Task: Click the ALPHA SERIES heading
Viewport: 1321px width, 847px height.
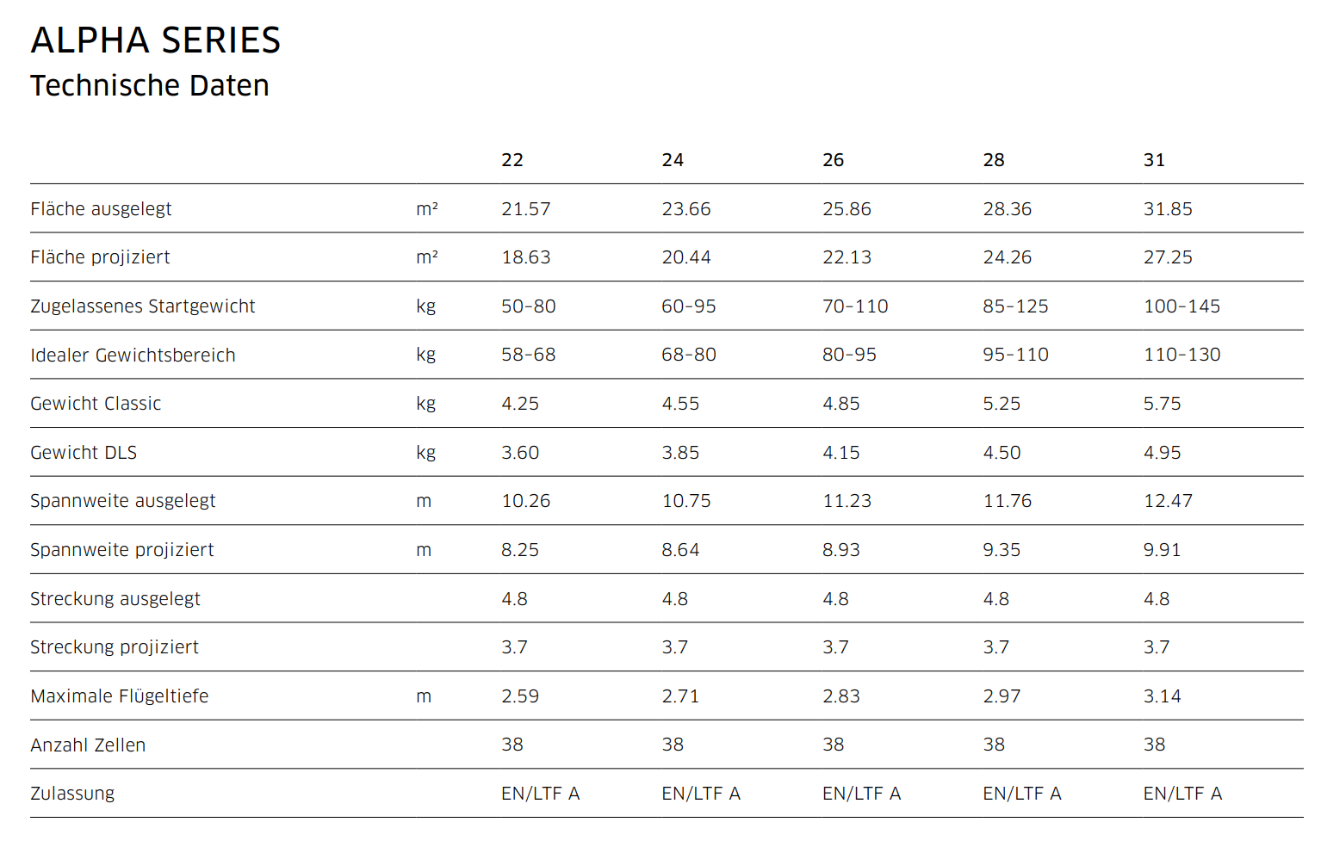Action: click(x=156, y=40)
